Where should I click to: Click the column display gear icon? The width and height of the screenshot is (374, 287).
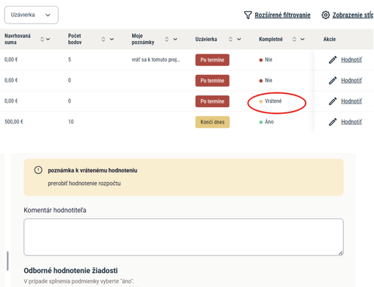326,15
